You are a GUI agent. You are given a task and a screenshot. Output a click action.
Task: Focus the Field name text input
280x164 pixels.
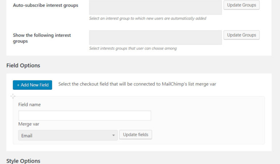pos(84,115)
